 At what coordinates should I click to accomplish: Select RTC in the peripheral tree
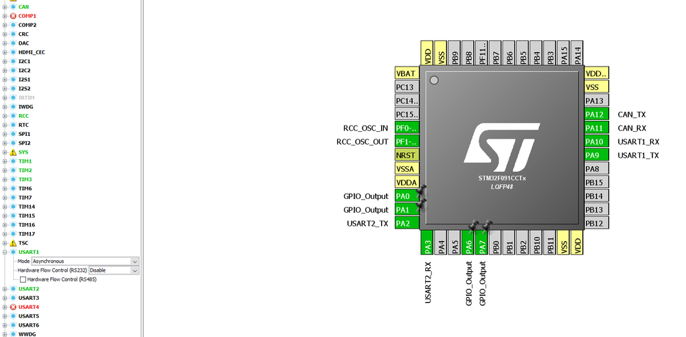pyautogui.click(x=23, y=125)
